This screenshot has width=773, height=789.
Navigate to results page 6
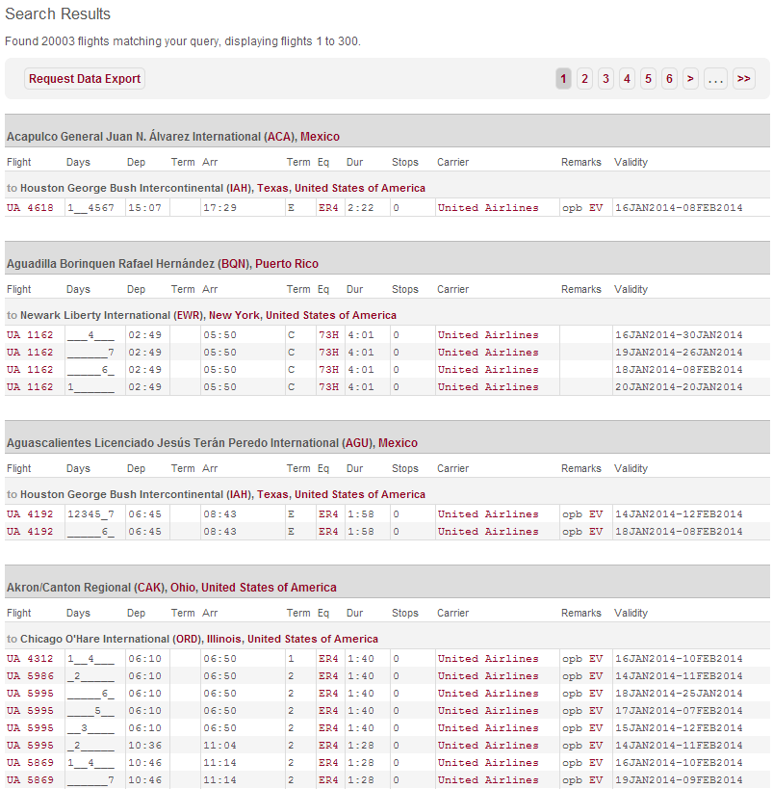(x=669, y=79)
